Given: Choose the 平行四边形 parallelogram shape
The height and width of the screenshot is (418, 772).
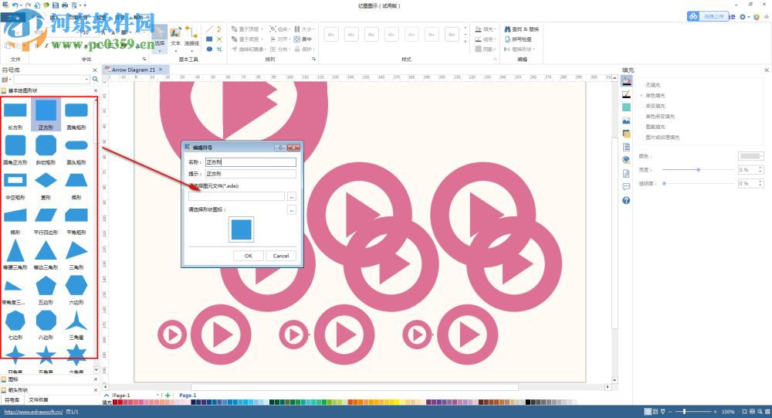Looking at the screenshot, I should coord(46,219).
